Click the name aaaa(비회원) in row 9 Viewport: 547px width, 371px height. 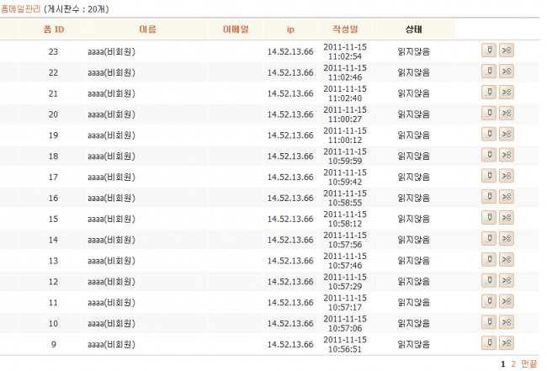pos(111,345)
